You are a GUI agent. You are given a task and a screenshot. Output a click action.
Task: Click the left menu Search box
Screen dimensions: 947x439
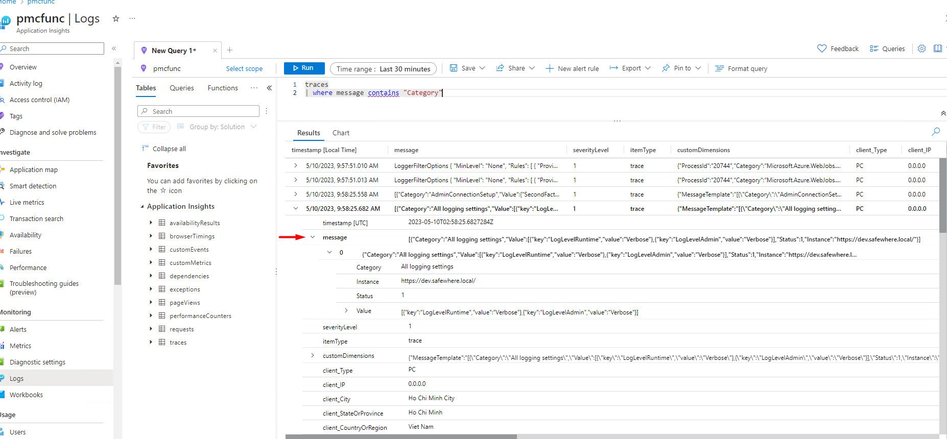(53, 48)
